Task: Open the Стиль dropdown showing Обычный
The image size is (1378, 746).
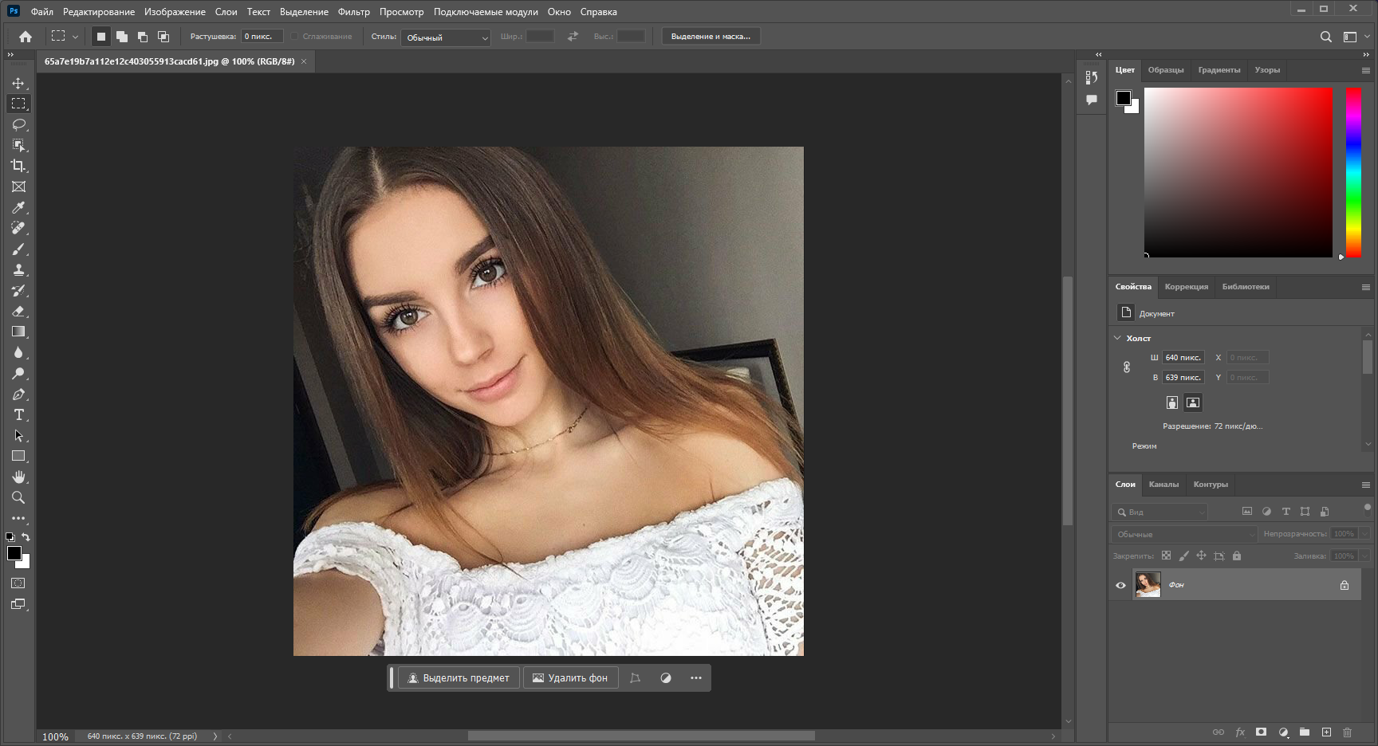Action: point(446,37)
